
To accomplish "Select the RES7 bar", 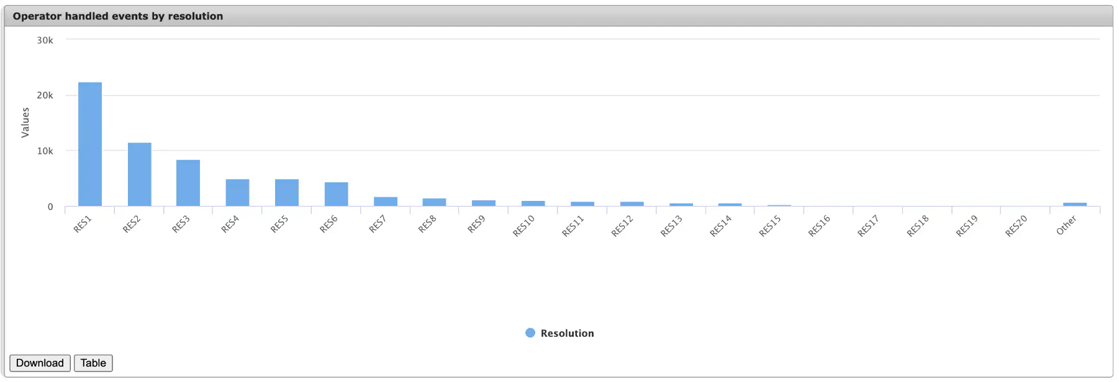I will coord(386,202).
